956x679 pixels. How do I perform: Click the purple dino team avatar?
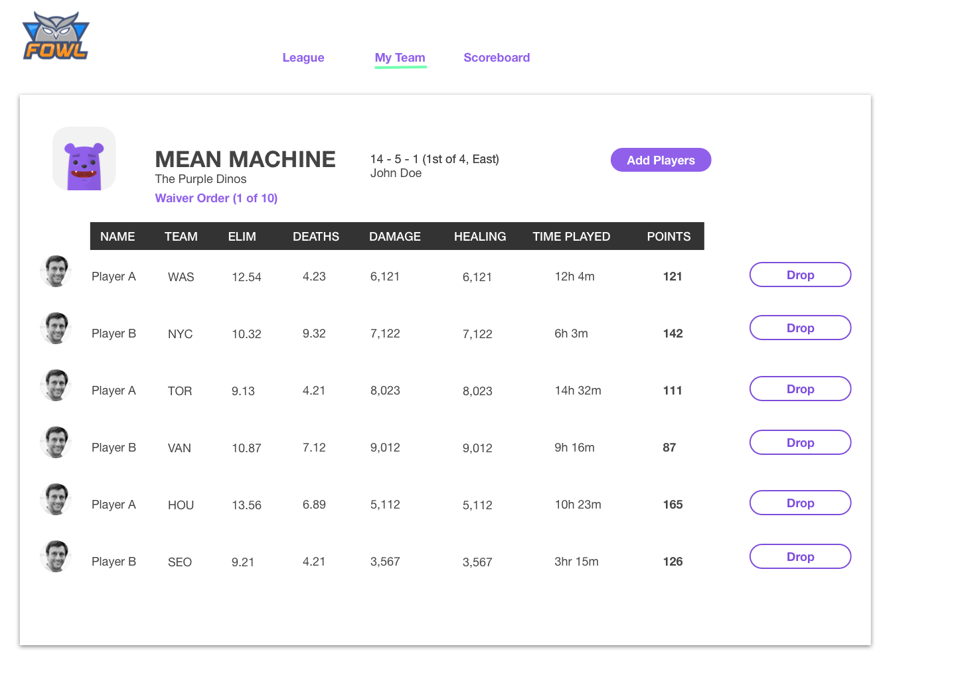(84, 158)
